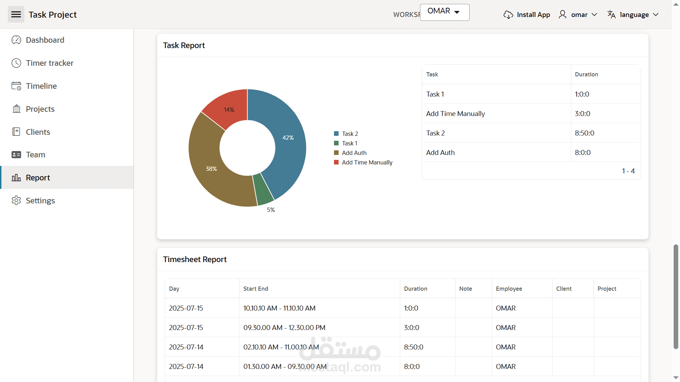Open the OMAR workspace dropdown
Screen dimensions: 680x382
click(x=444, y=12)
